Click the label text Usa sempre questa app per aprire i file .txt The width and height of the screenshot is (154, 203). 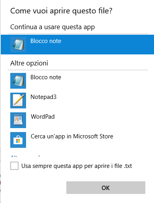coord(77,166)
